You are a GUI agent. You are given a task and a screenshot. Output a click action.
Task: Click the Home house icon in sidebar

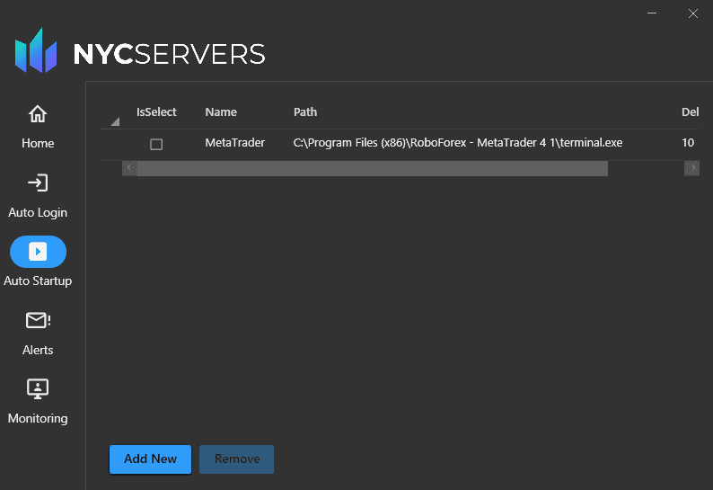point(38,114)
